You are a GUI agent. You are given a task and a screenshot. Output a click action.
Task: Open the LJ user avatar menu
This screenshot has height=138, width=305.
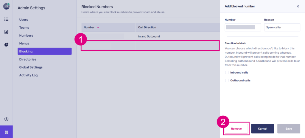tap(6, 6)
